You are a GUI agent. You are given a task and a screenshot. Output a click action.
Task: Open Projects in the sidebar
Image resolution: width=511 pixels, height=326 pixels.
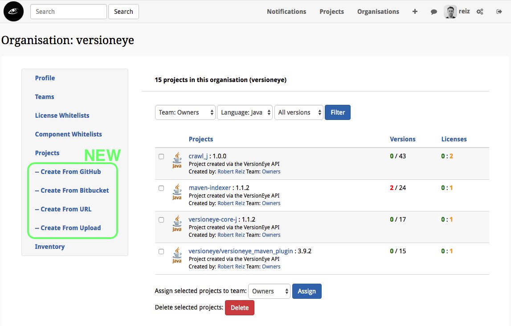click(x=47, y=153)
